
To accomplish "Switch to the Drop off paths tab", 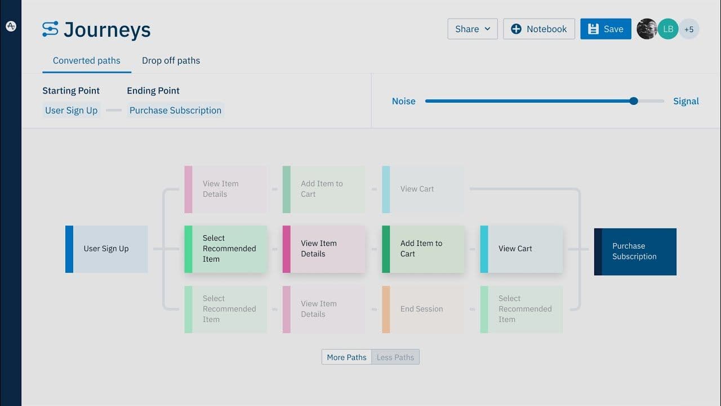I will pos(171,60).
